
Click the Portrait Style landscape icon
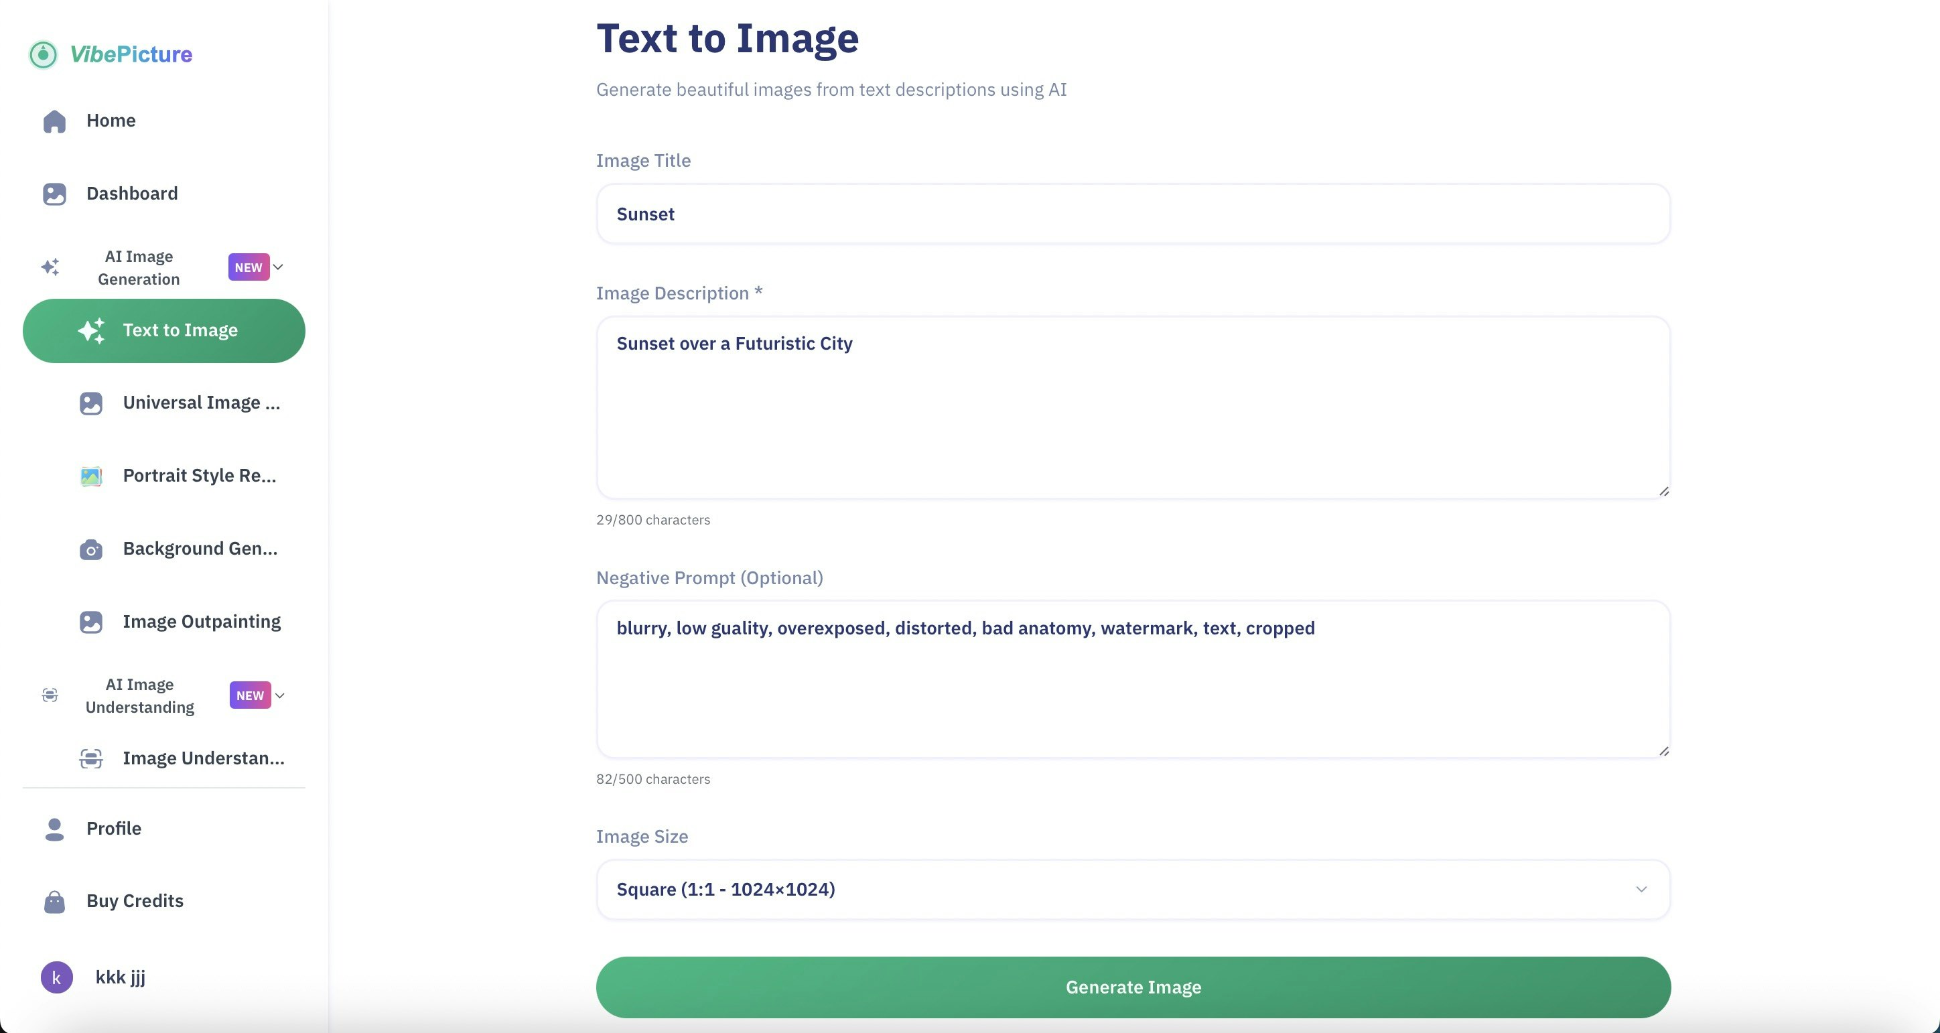tap(91, 476)
